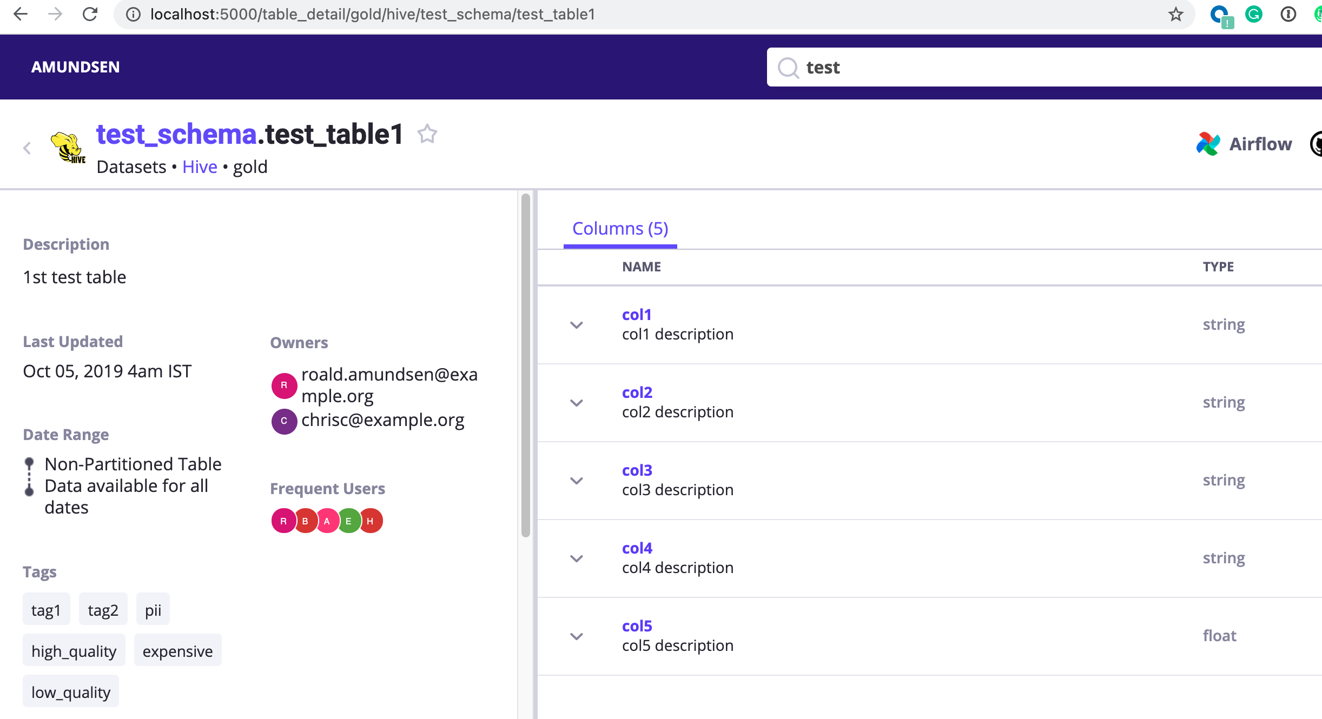This screenshot has height=719, width=1322.
Task: Click the search magnifier icon in navbar
Action: click(789, 67)
